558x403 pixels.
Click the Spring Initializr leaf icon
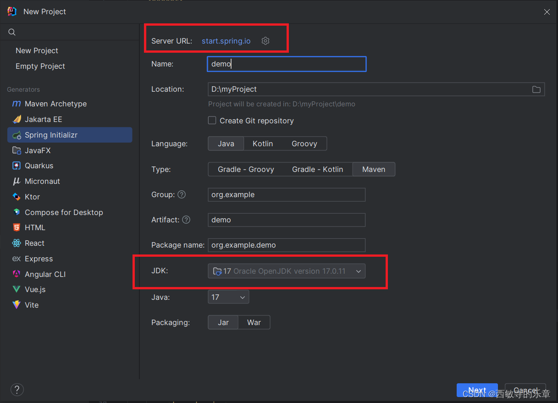tap(17, 135)
